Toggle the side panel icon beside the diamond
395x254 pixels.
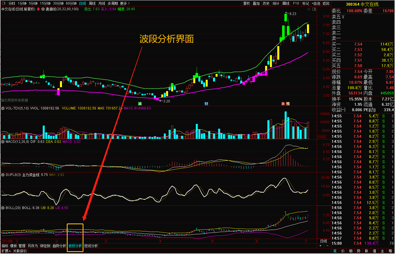pos(314,9)
